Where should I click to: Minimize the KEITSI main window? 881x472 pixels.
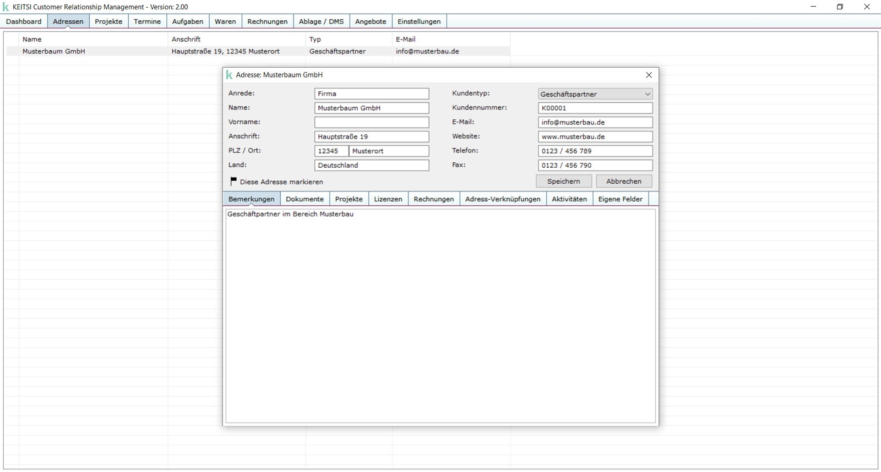pos(813,7)
